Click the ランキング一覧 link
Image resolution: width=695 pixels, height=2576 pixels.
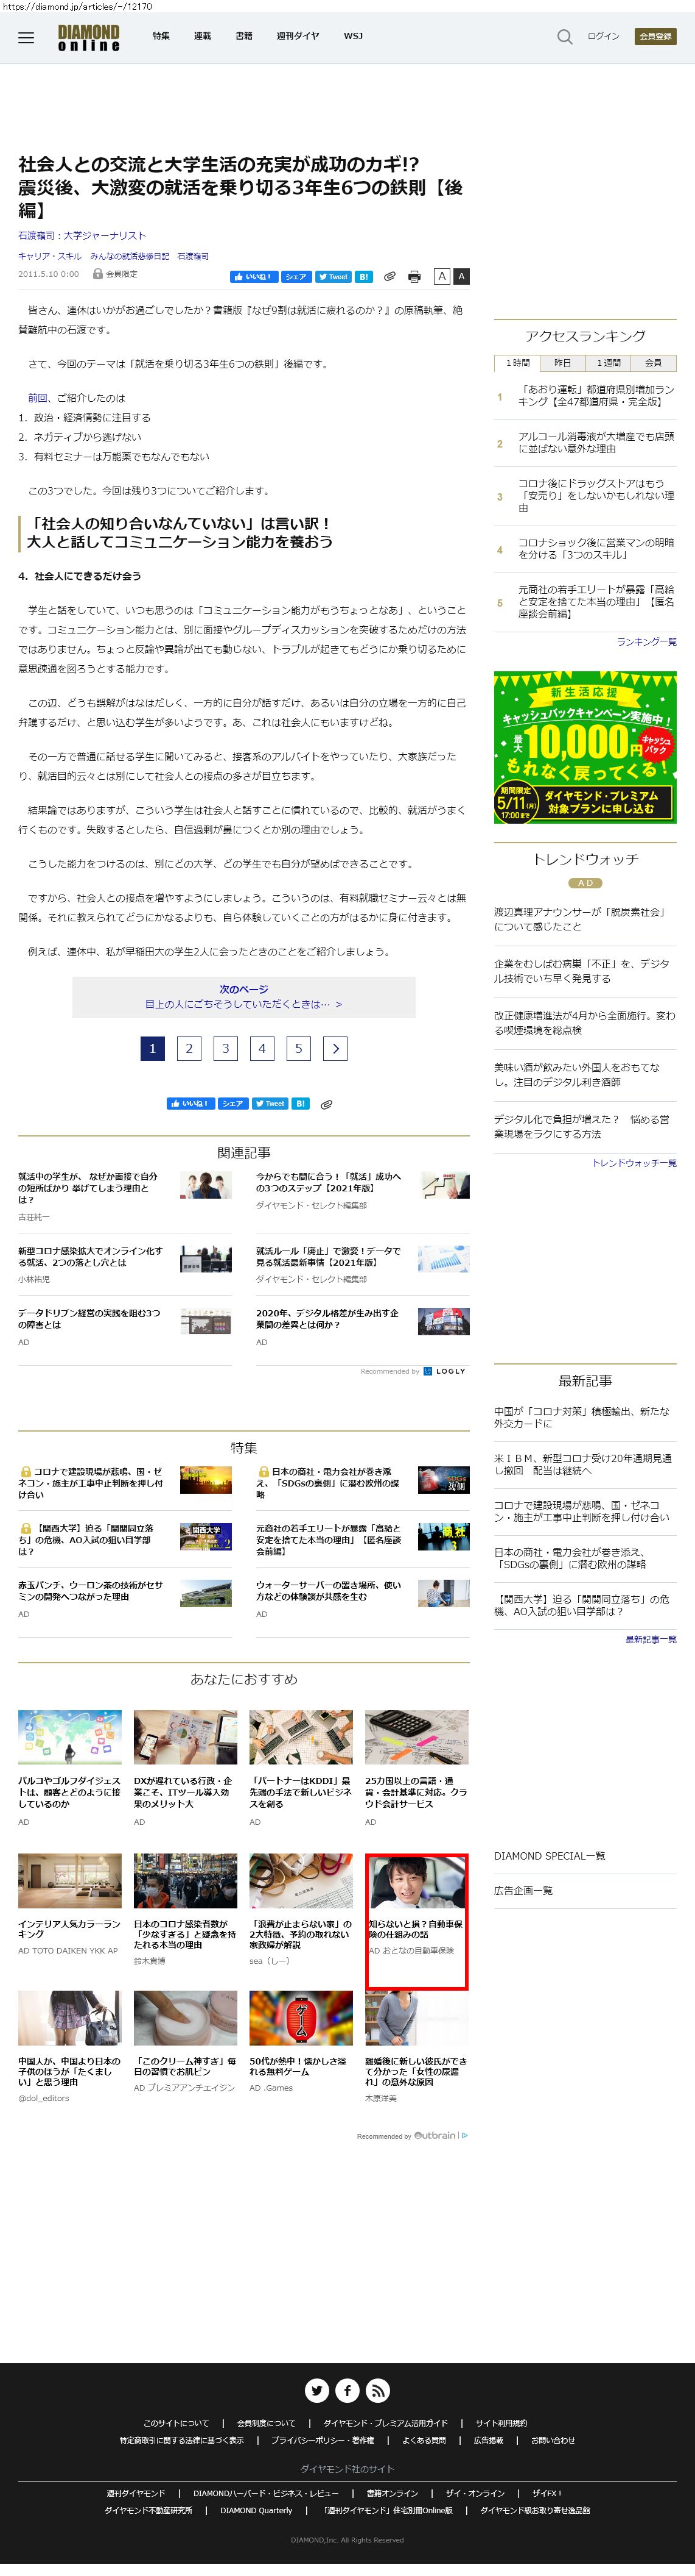pyautogui.click(x=645, y=641)
